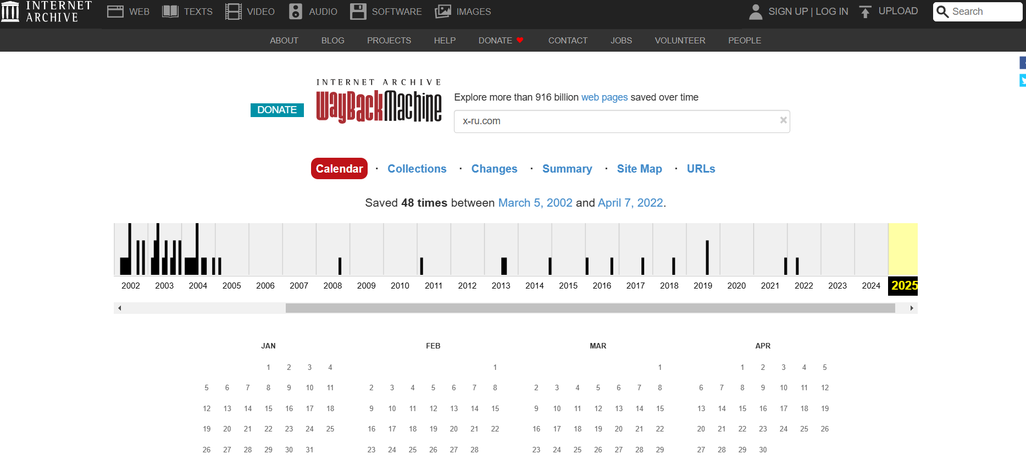Open the PEOPLE menu item
This screenshot has height=465, width=1026.
click(745, 41)
